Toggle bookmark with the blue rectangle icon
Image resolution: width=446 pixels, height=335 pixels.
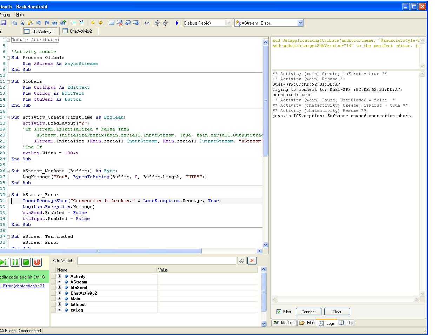tap(112, 23)
